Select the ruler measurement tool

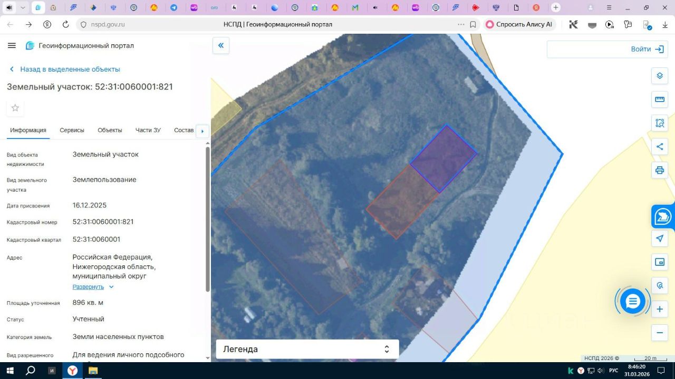click(659, 99)
